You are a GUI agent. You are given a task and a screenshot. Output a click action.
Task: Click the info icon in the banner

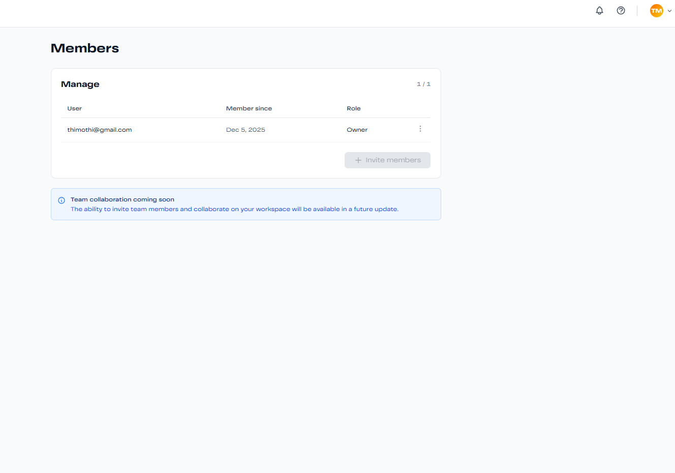(x=62, y=200)
